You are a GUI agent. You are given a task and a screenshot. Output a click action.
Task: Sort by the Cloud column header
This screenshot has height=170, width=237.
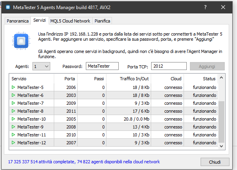(x=167, y=79)
